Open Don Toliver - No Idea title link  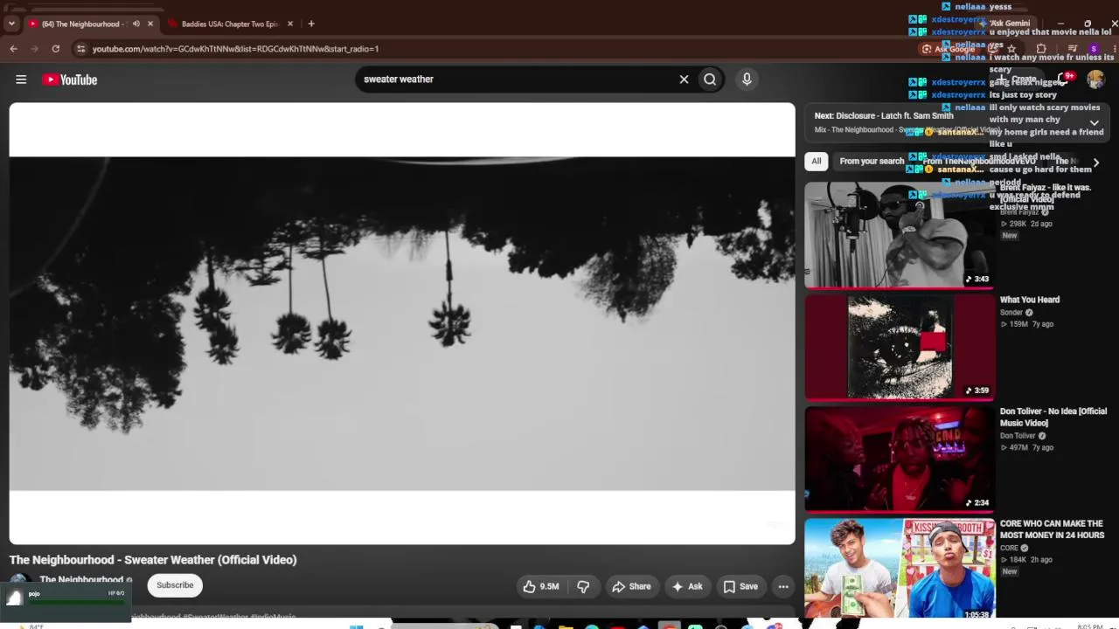(x=1053, y=417)
